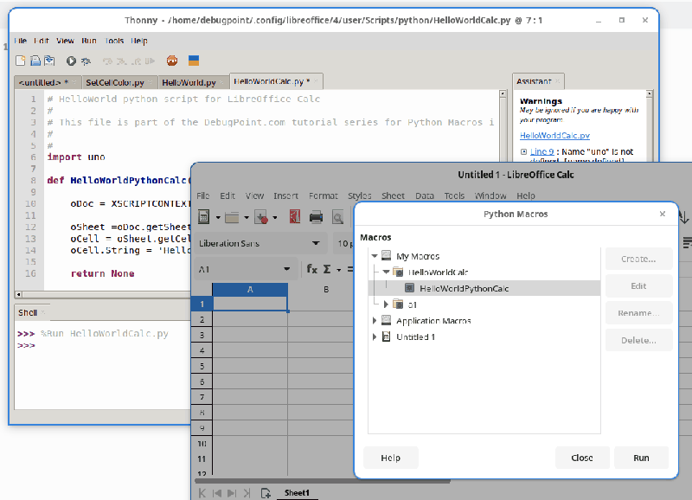692x500 pixels.
Task: Go to next sheet using Calc navigation arrow
Action: pos(232,493)
